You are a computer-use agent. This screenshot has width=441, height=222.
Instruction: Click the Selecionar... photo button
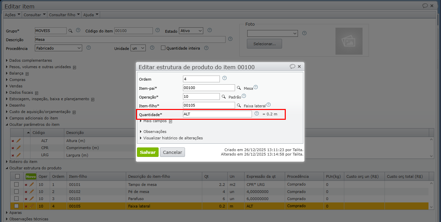[264, 44]
